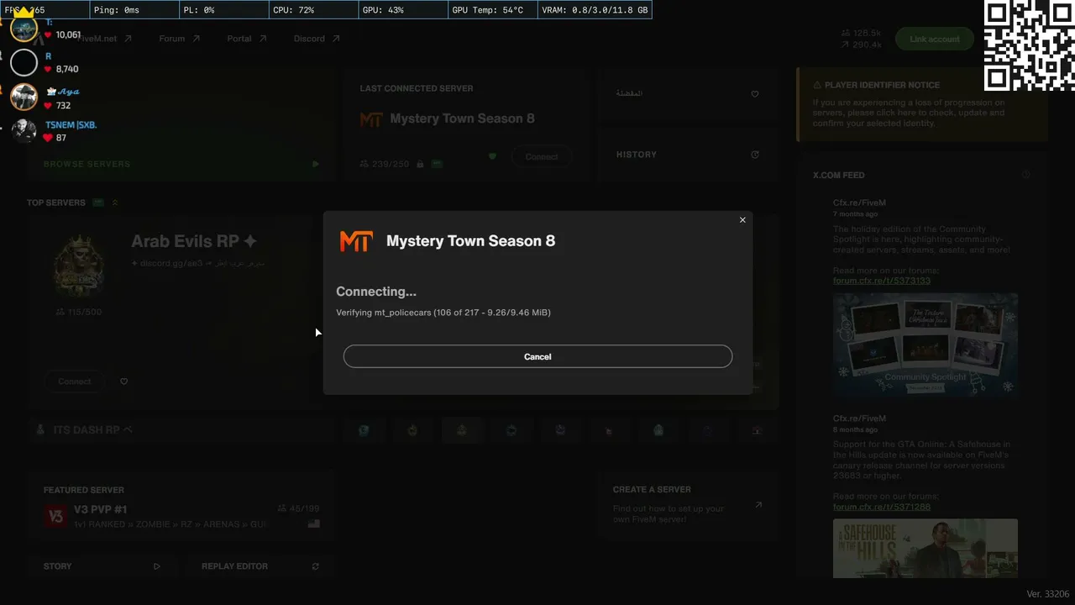Open the Discord link in the header
The width and height of the screenshot is (1075, 605).
pos(317,39)
